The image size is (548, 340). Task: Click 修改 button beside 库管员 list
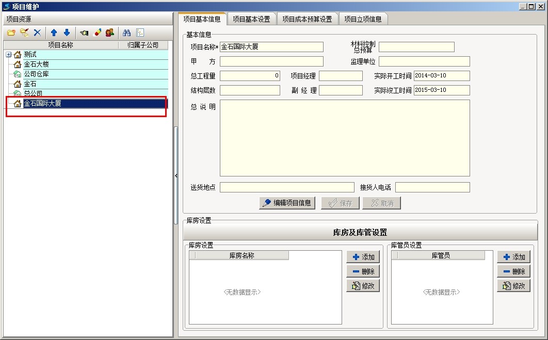[x=513, y=286]
